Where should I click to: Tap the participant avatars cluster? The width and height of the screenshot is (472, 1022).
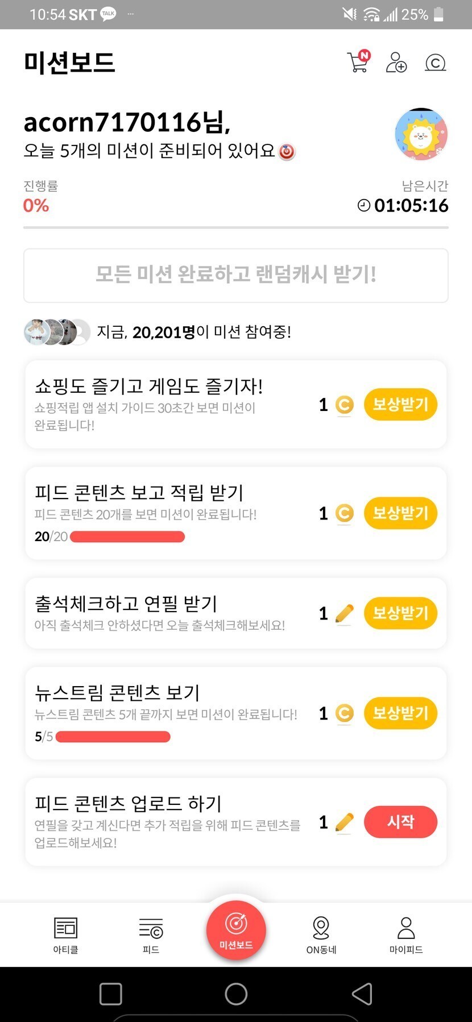[57, 332]
